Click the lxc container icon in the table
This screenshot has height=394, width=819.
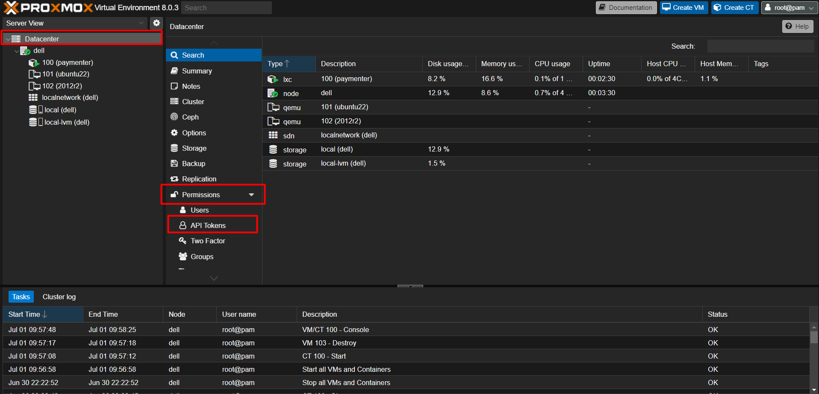click(x=273, y=79)
